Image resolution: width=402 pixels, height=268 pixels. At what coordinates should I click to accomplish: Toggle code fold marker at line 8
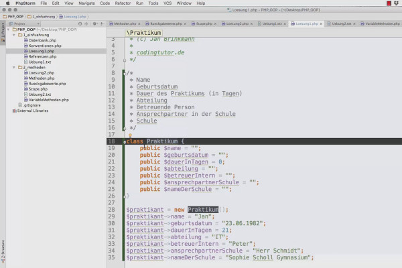(x=125, y=74)
